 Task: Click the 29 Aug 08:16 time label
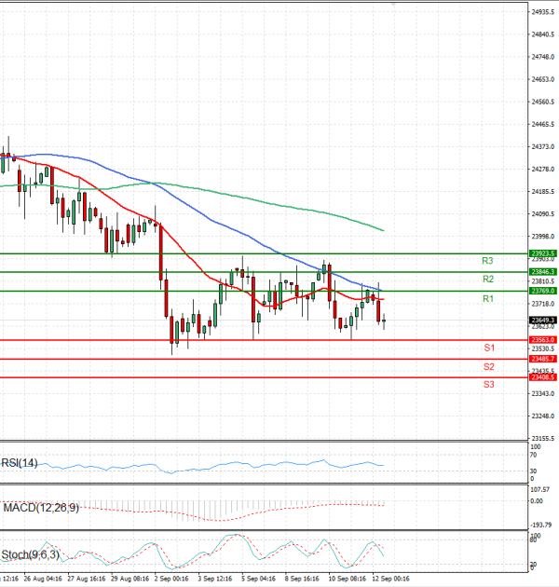pos(130,579)
